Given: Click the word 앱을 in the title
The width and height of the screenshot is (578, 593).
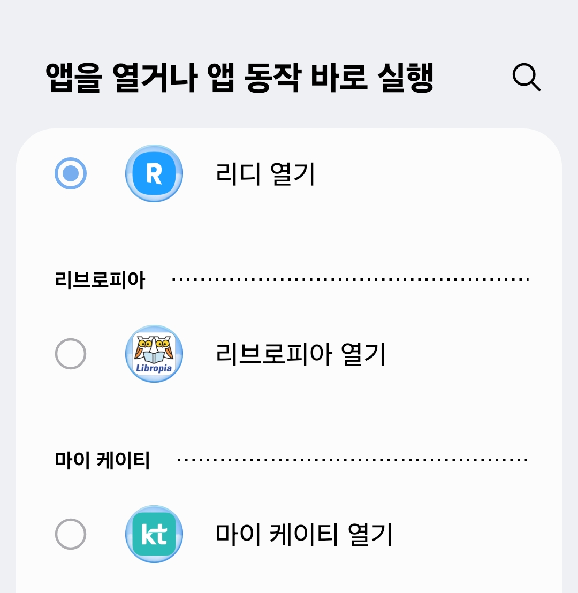Looking at the screenshot, I should point(73,78).
